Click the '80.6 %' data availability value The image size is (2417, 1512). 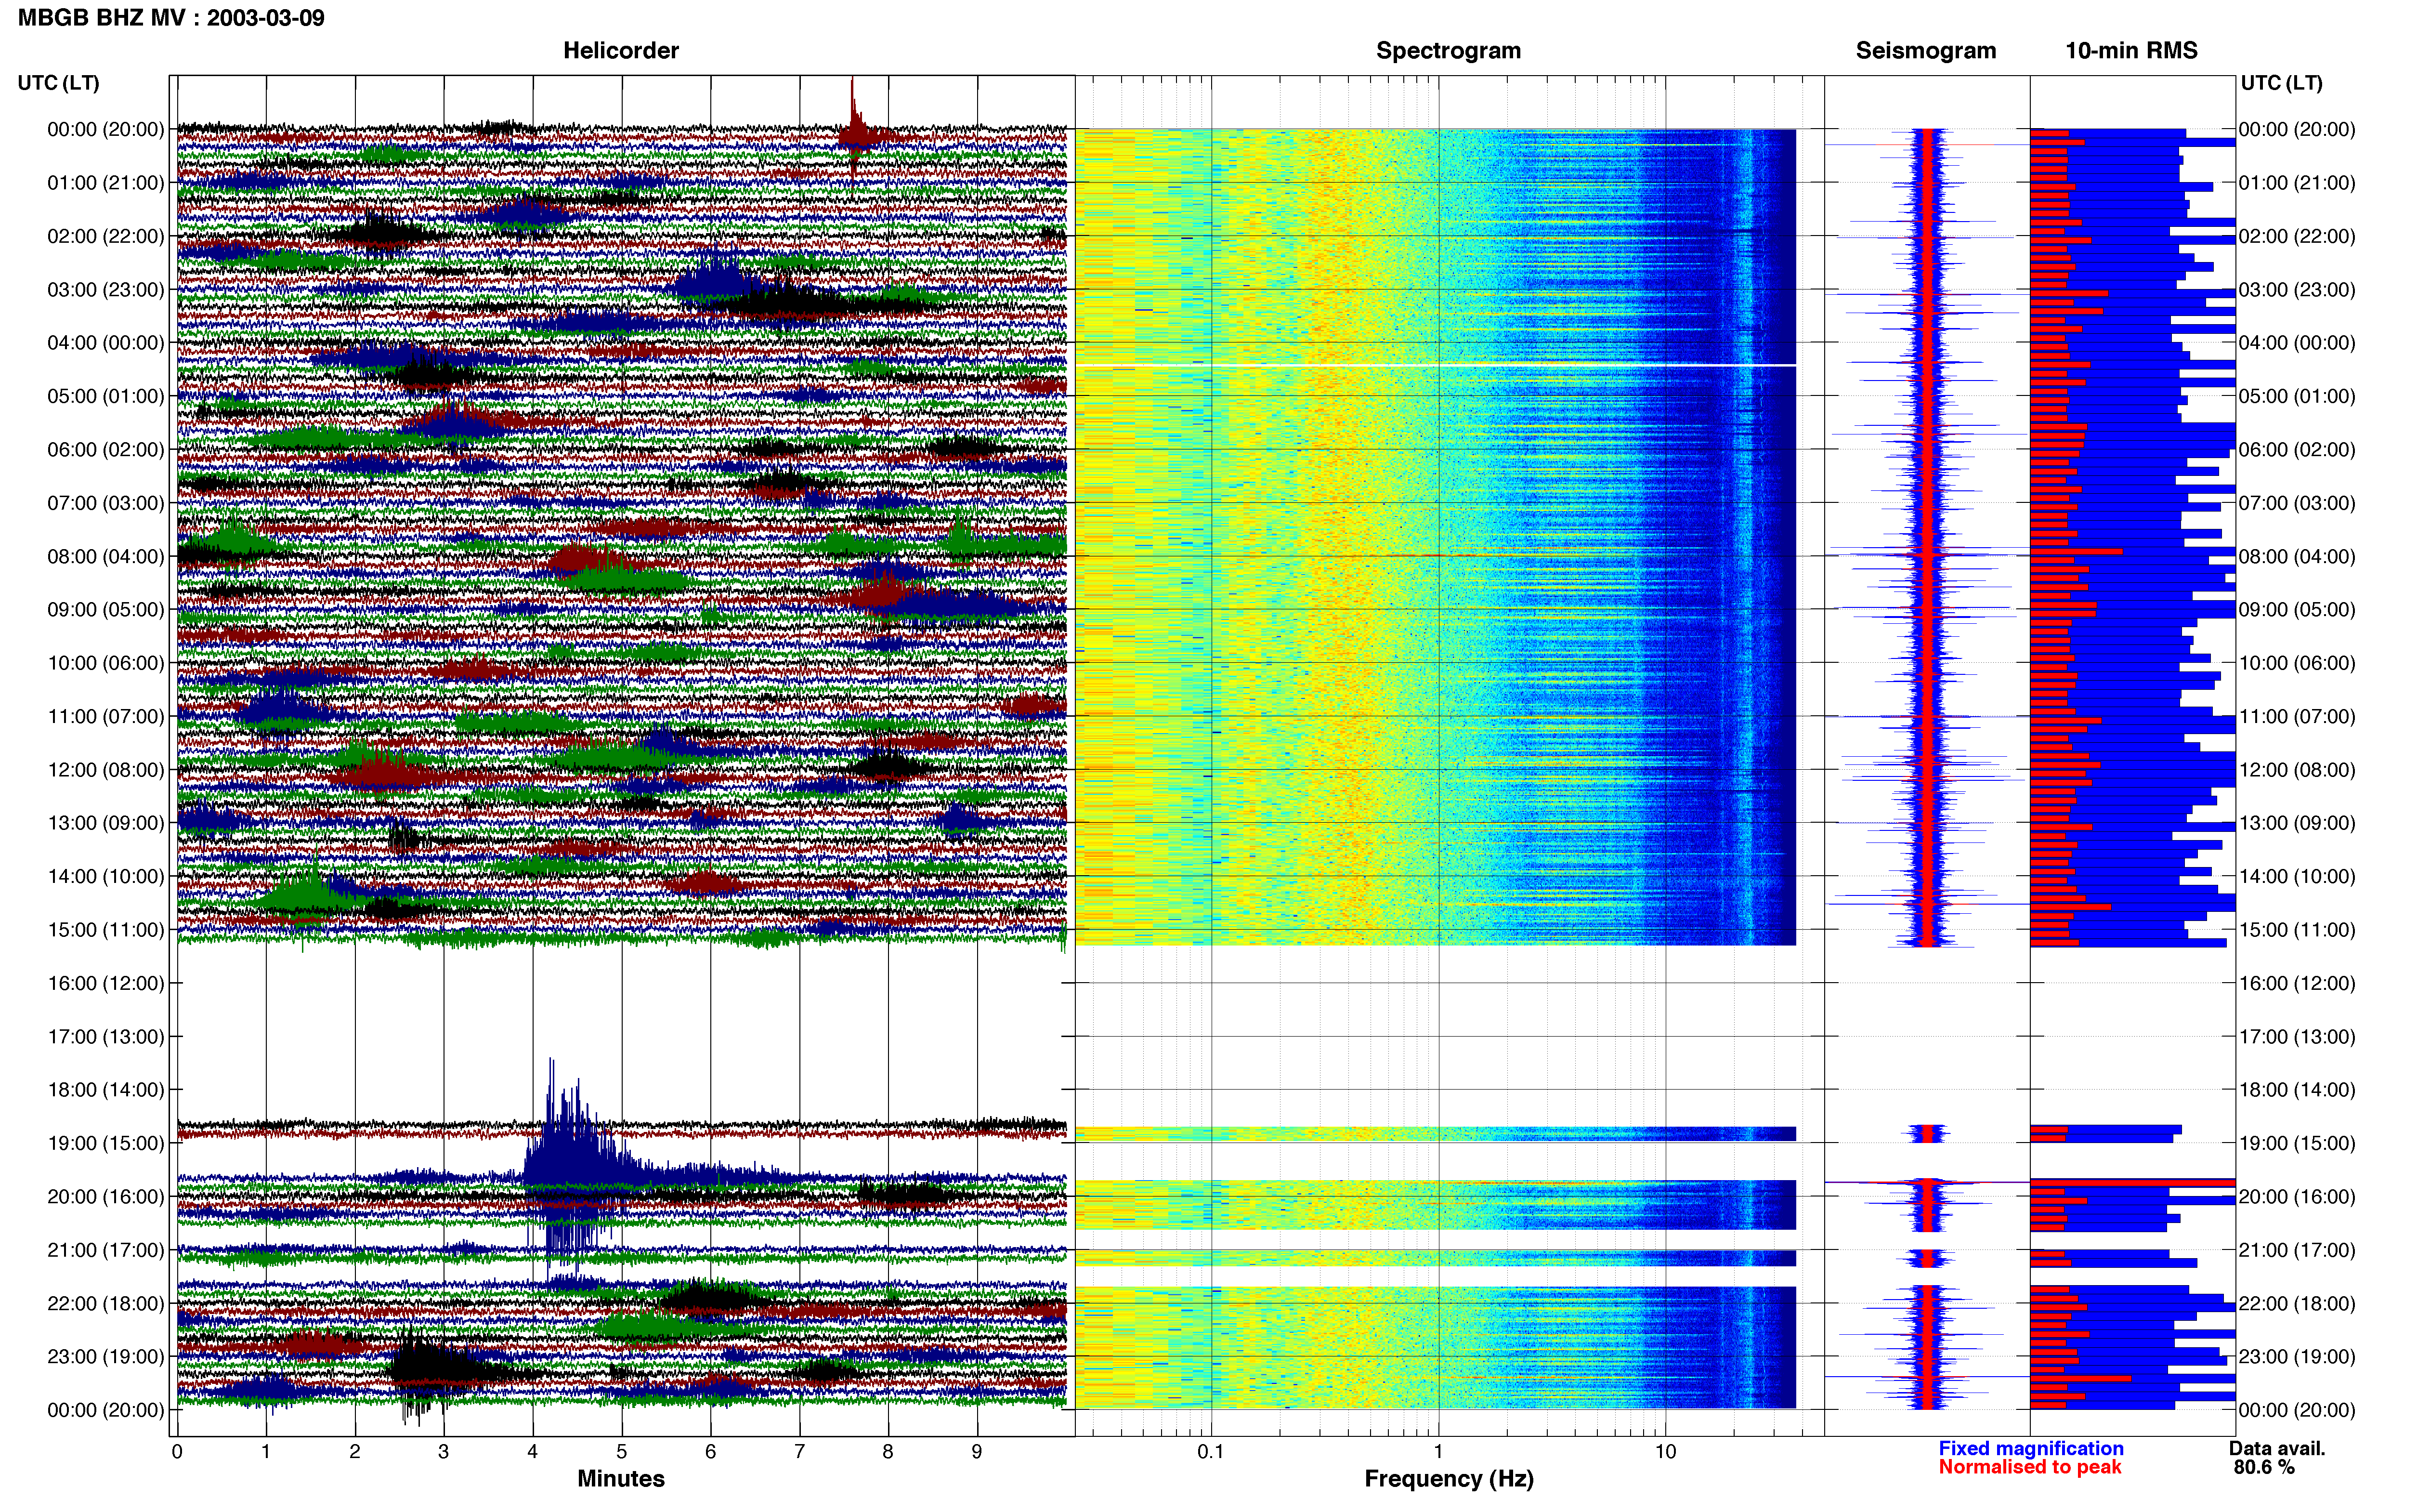pos(2264,1467)
